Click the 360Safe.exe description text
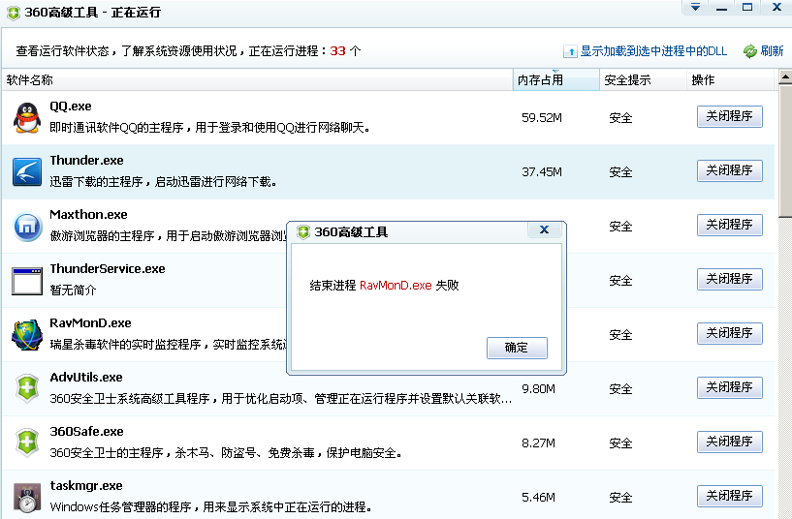 226,453
